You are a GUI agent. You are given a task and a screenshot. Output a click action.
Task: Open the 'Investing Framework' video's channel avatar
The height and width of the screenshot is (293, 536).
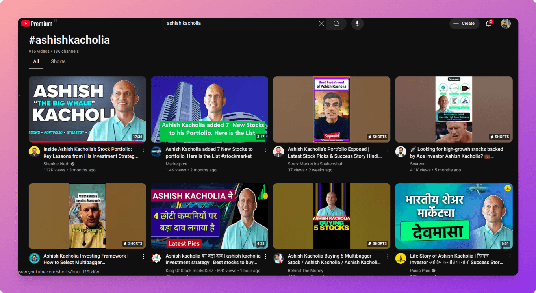(34, 258)
